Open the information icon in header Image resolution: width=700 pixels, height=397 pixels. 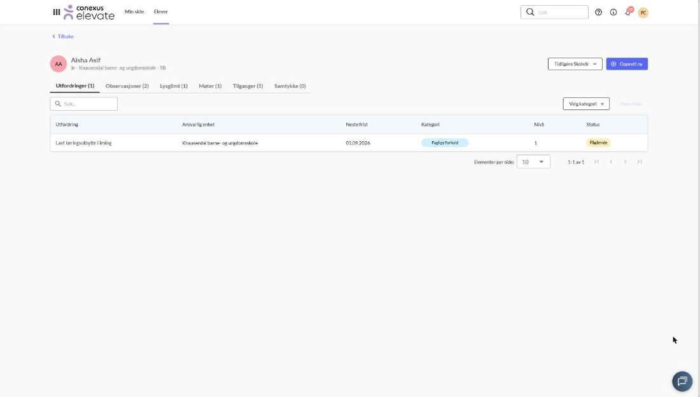(613, 13)
